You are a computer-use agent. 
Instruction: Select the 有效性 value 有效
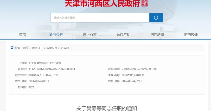[x=31, y=87]
